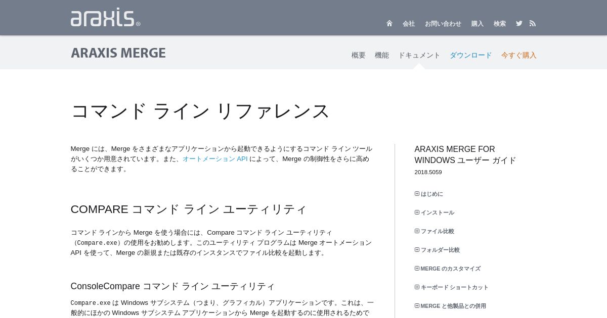This screenshot has height=318, width=607.
Task: Open the 会社 header link
Action: pos(409,24)
